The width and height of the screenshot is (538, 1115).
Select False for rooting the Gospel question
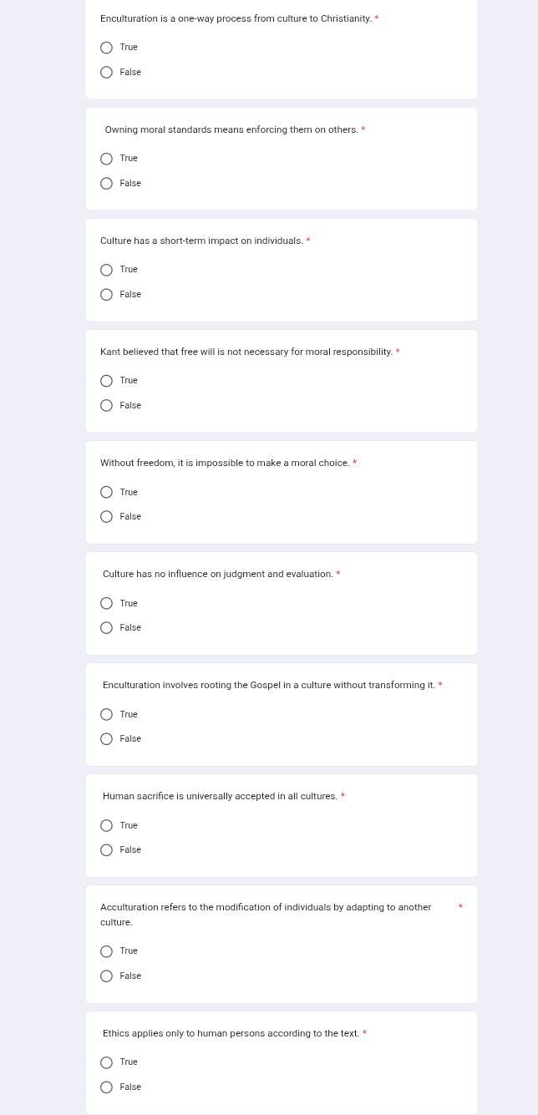pos(106,739)
